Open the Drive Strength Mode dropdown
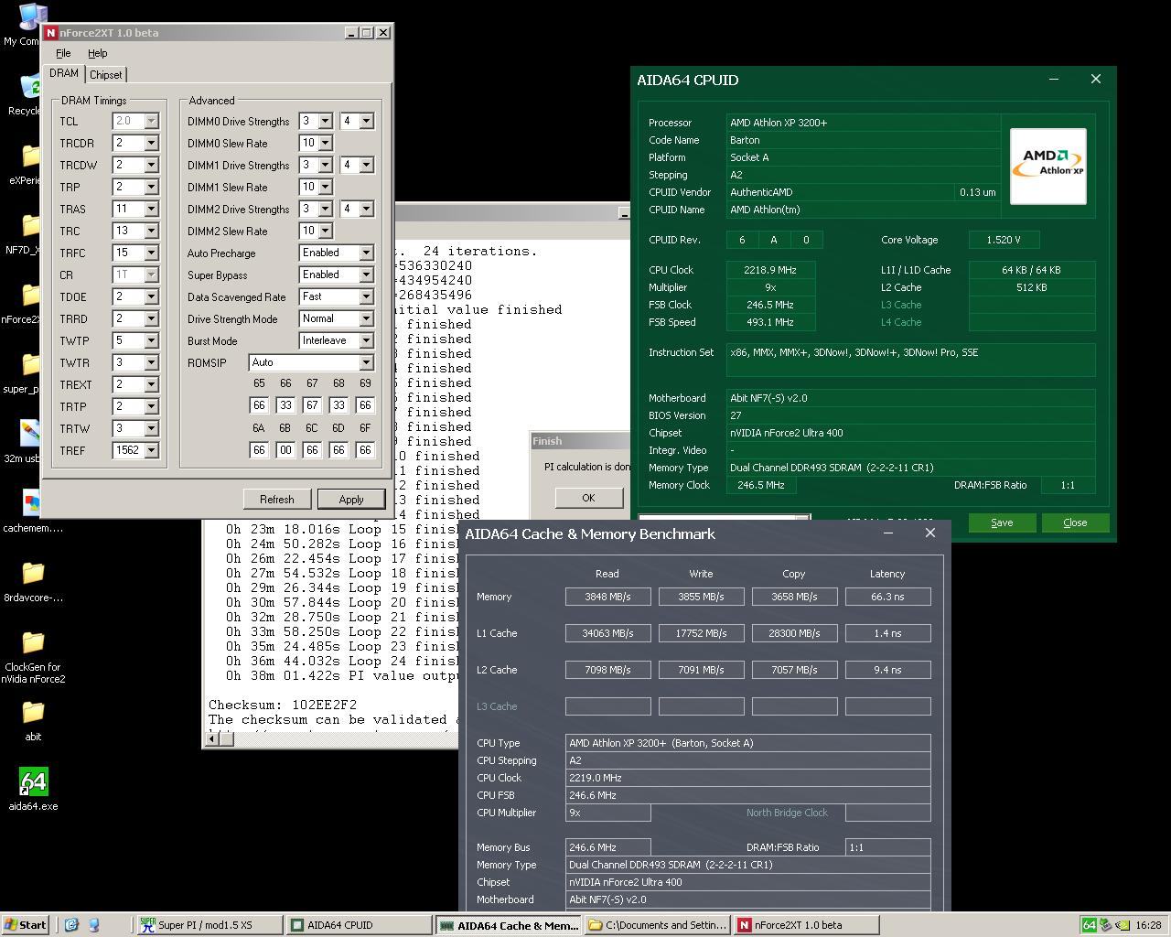 [x=366, y=318]
